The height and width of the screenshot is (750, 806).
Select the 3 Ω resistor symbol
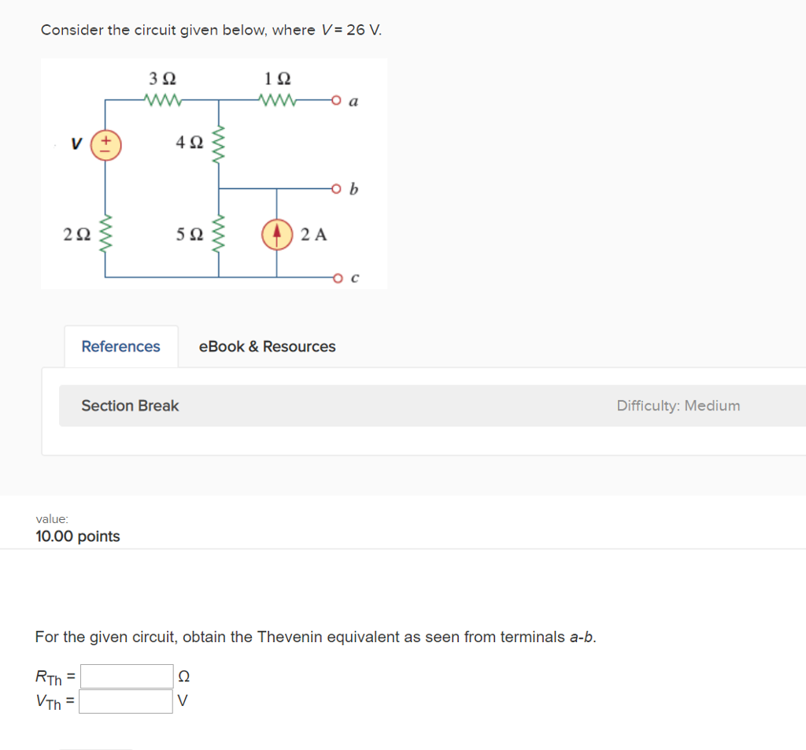(162, 99)
